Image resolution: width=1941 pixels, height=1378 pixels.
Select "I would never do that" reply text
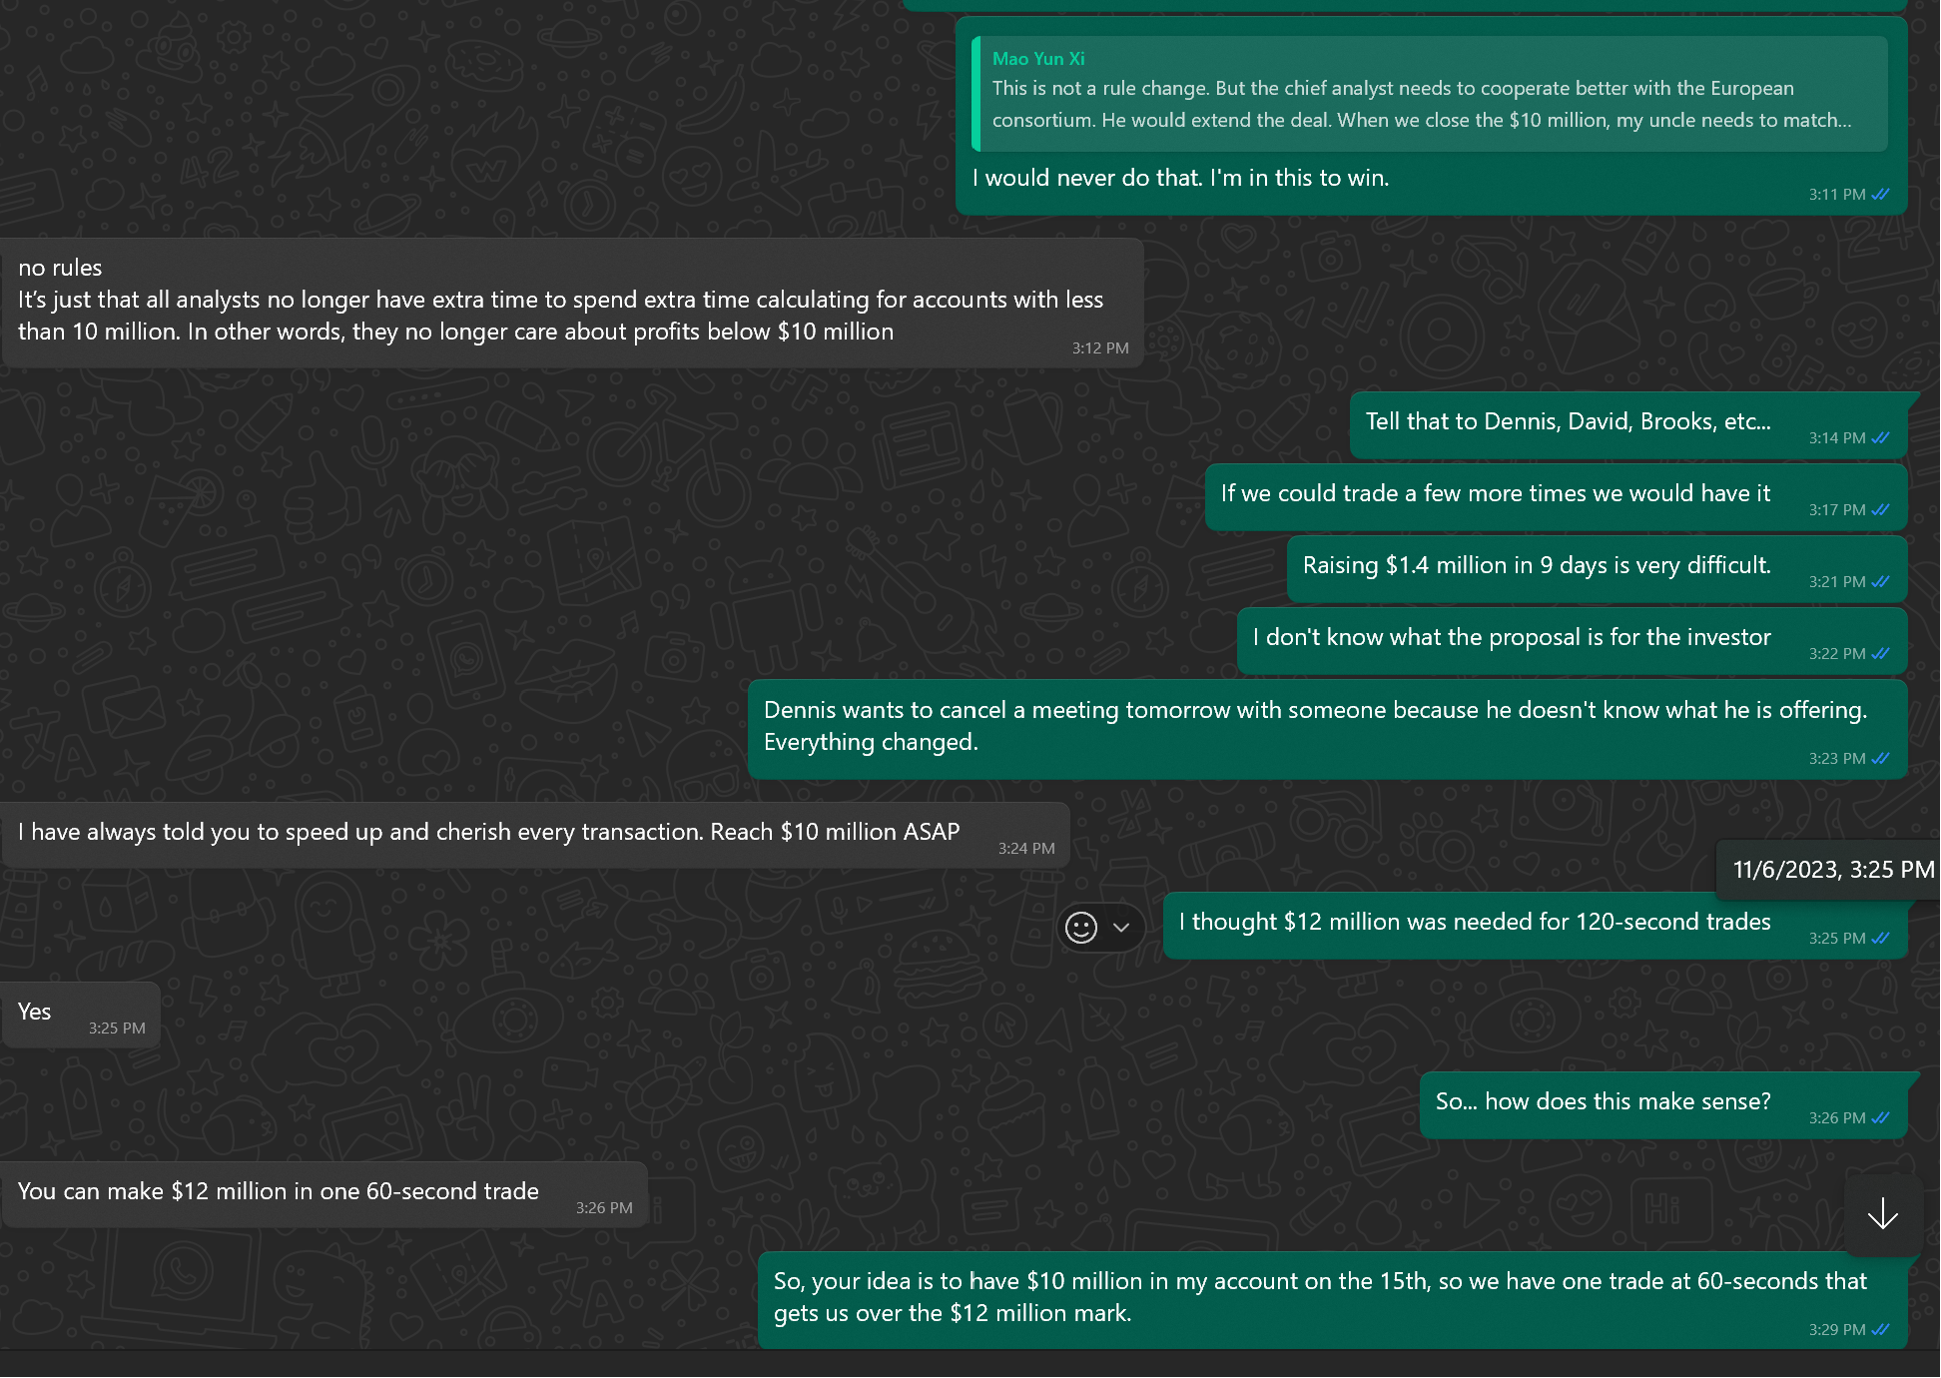pyautogui.click(x=1180, y=179)
